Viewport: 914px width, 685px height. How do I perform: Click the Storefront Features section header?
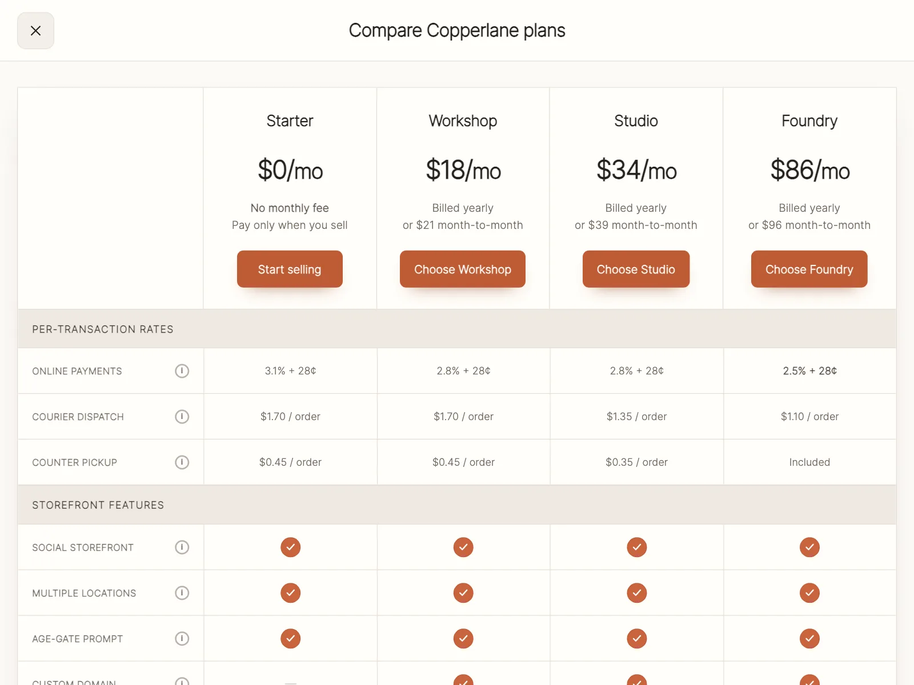pyautogui.click(x=457, y=505)
